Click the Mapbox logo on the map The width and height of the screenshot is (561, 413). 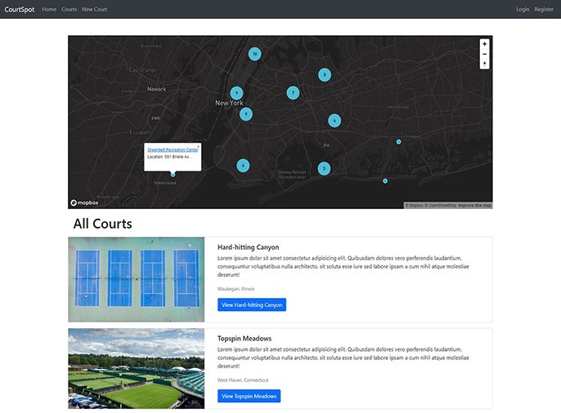coord(84,202)
